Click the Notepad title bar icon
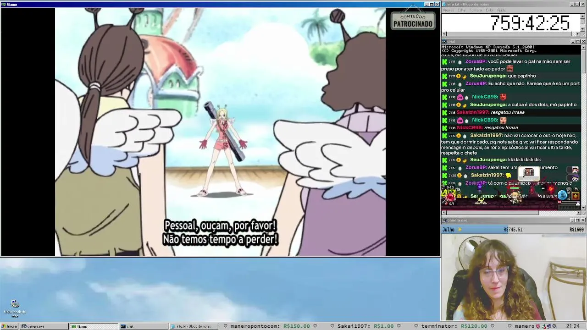Screen dimensions: 587x330 444,4
